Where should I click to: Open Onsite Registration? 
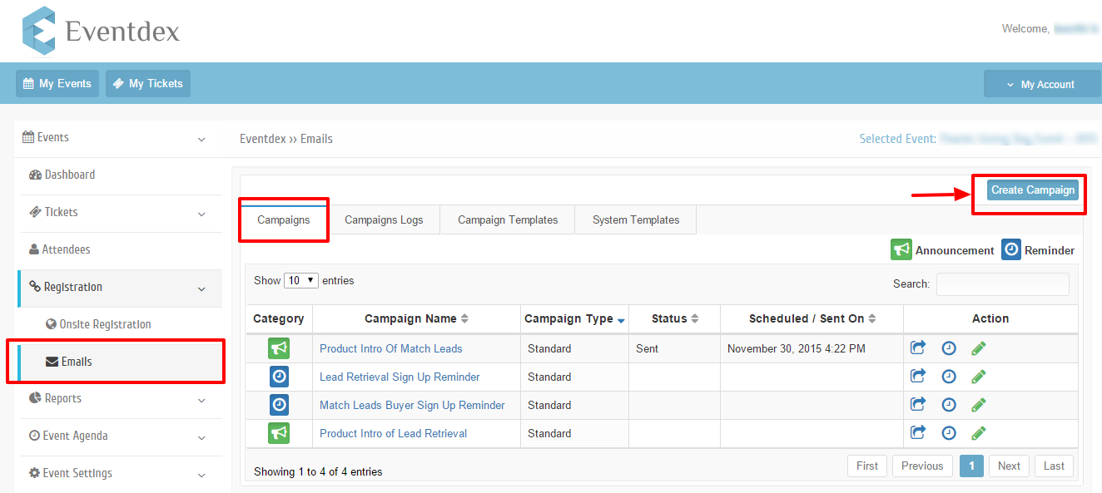tap(99, 324)
